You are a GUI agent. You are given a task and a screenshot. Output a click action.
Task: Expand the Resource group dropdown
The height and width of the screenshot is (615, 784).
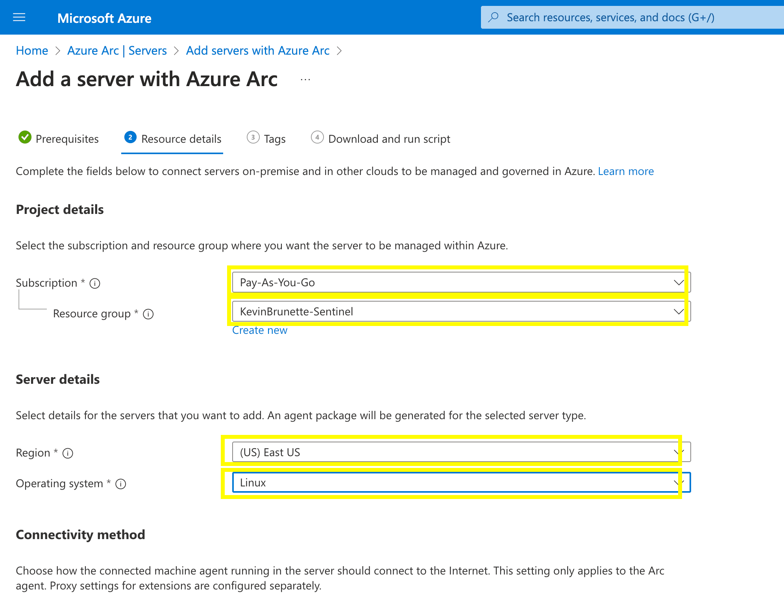click(460, 311)
